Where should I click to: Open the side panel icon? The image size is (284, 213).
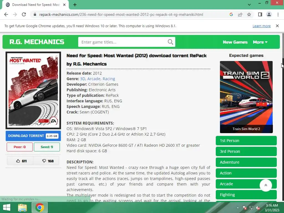coord(260,14)
